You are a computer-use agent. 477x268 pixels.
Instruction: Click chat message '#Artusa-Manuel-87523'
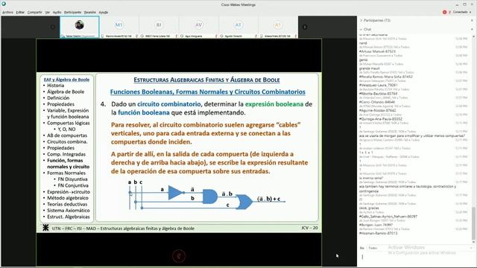377,51
